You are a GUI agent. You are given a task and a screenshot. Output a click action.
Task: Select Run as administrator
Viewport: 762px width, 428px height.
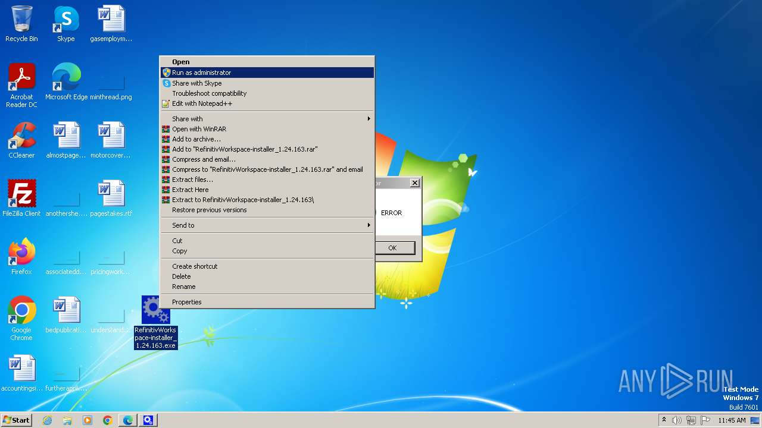click(x=267, y=73)
